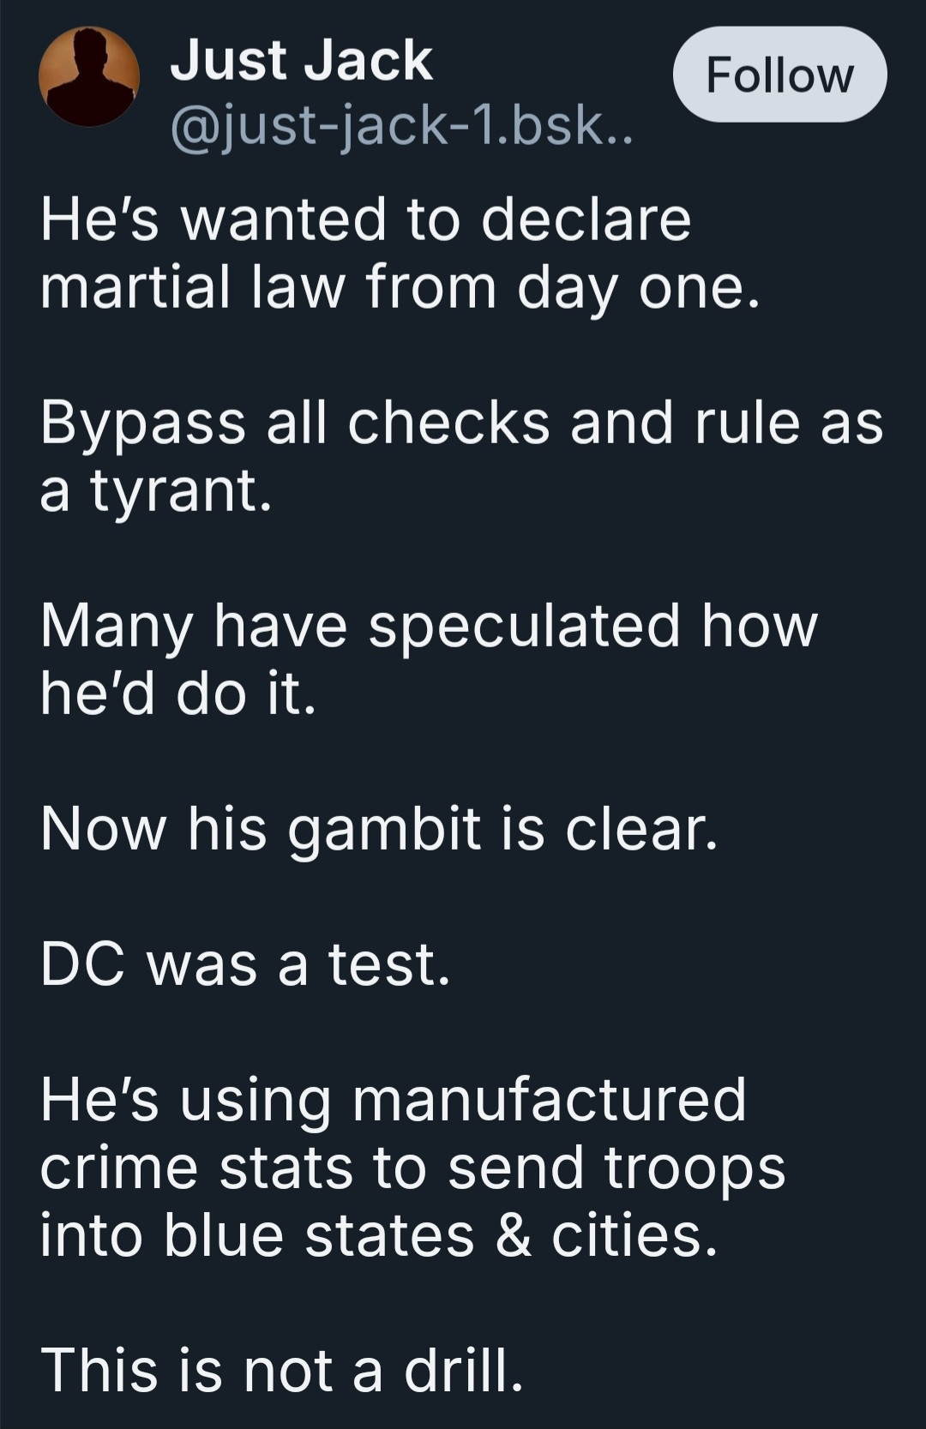Open Just Jack's profile avatar

89,77
